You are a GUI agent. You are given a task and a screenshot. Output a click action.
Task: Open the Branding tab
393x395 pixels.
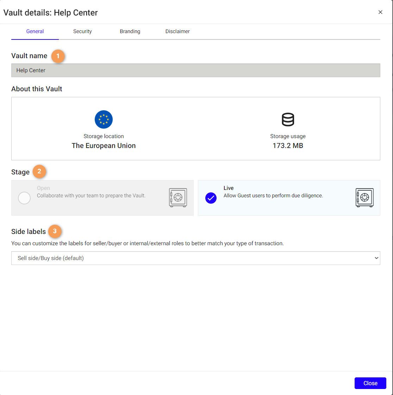pyautogui.click(x=130, y=31)
